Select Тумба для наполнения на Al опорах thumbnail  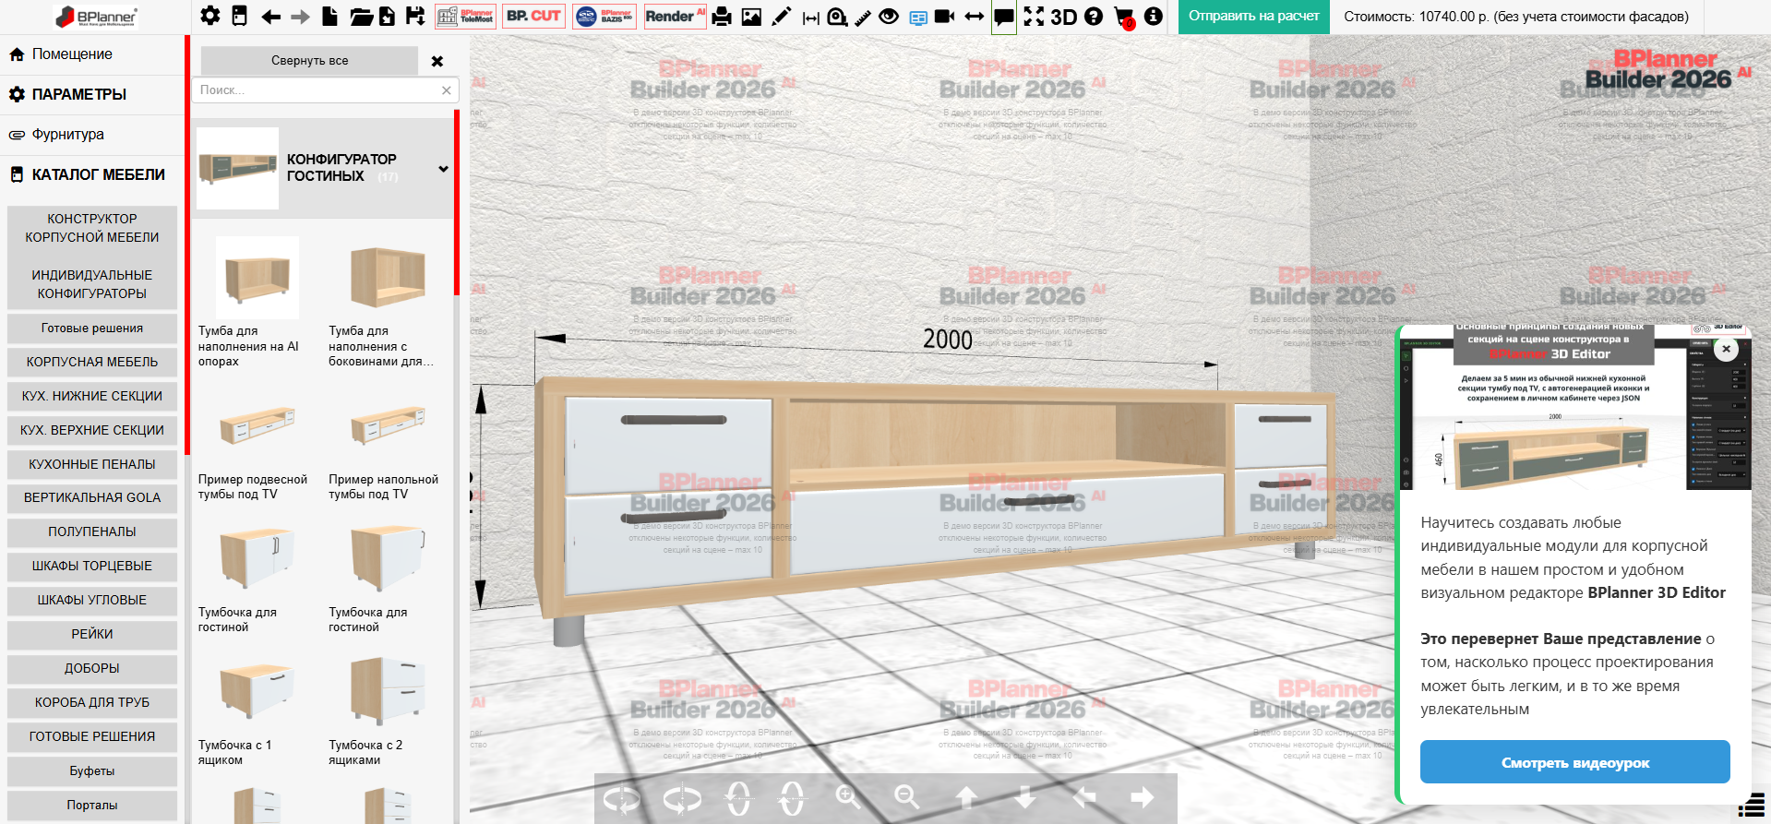(x=257, y=278)
